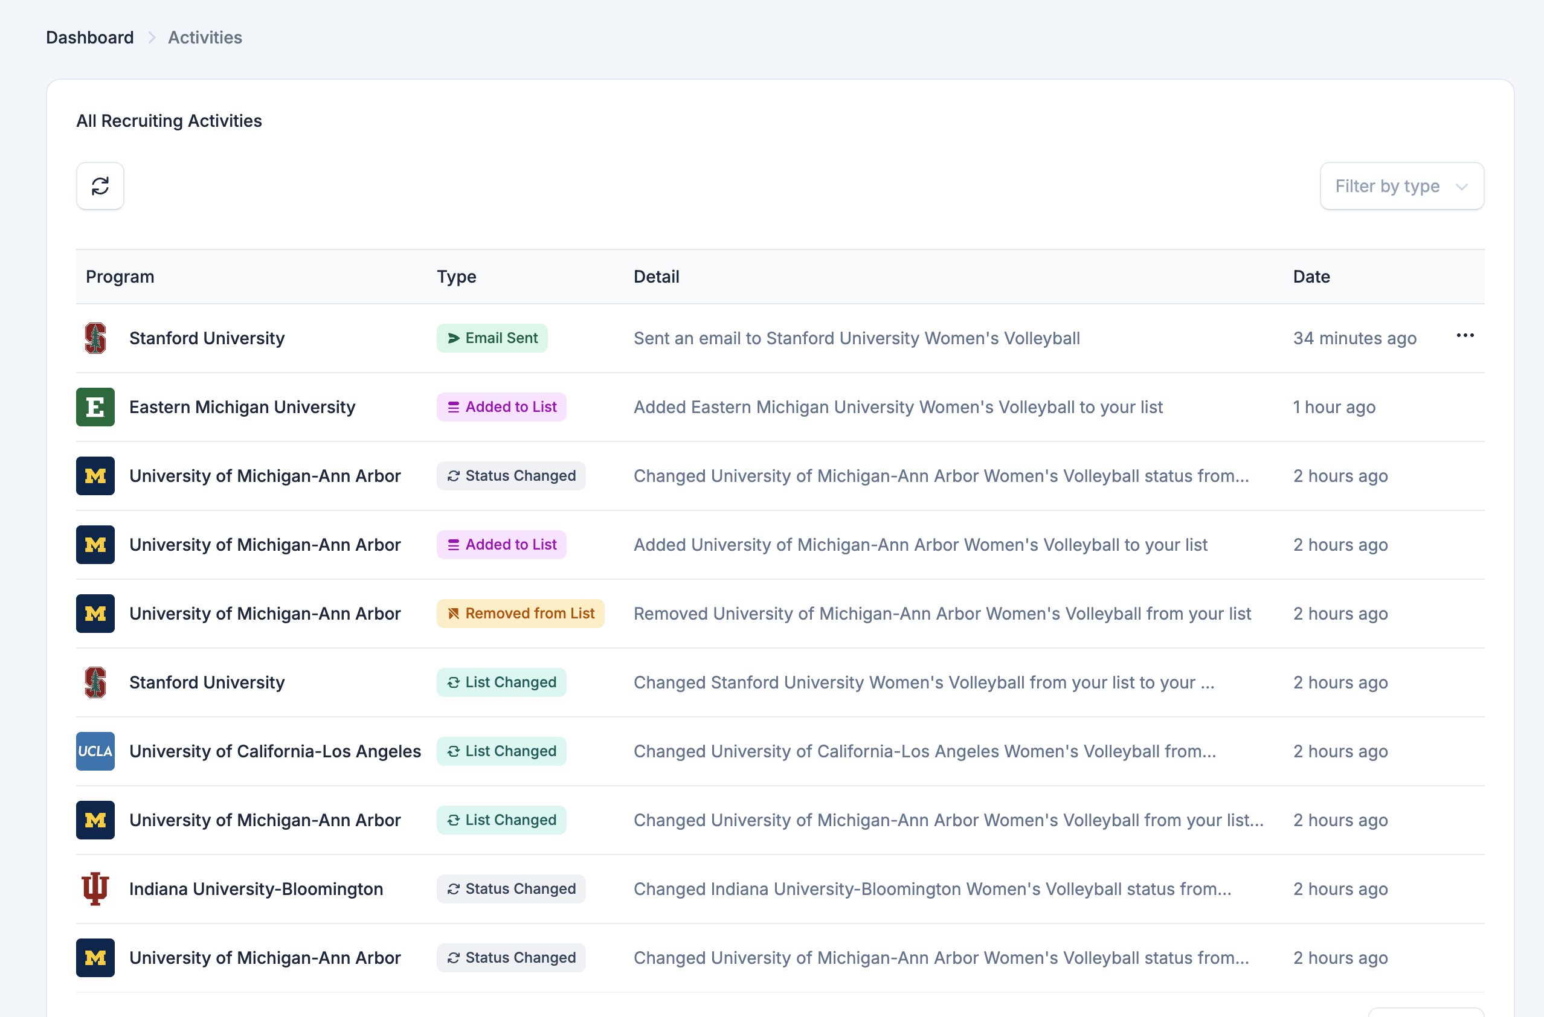
Task: Click List Changed badge for Stanford University
Action: coord(501,682)
